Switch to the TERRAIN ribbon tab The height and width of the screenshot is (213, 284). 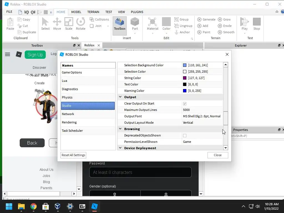[x=93, y=12]
